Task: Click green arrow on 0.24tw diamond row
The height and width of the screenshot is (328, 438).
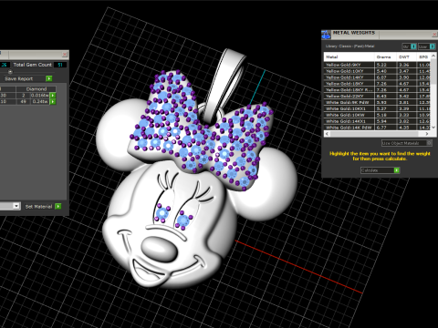Action: (53, 101)
